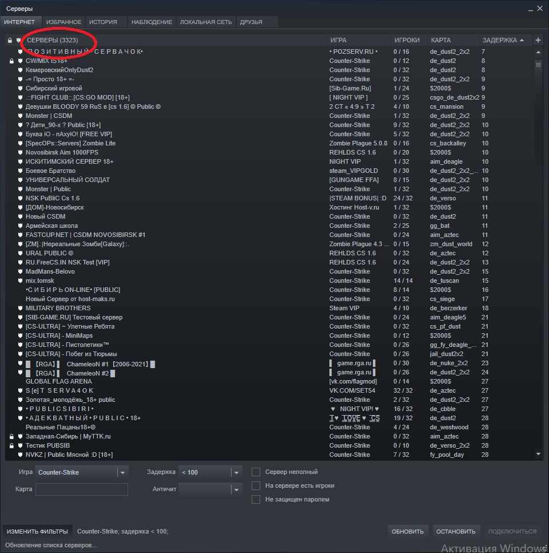
Task: Toggle На сервере есть игроки checkbox
Action: 256,485
